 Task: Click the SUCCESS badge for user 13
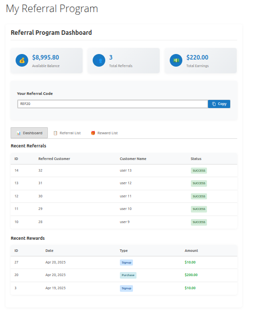(x=199, y=171)
